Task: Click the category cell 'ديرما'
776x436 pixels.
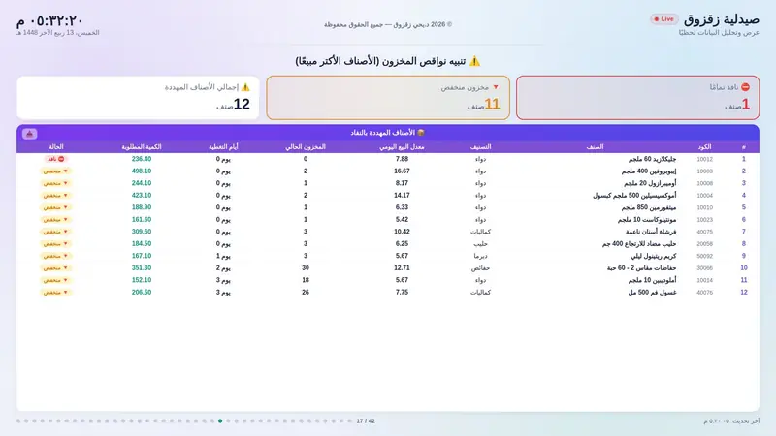Action: [480, 256]
